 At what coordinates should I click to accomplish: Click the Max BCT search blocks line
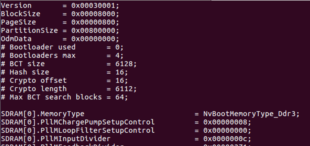click(x=65, y=97)
